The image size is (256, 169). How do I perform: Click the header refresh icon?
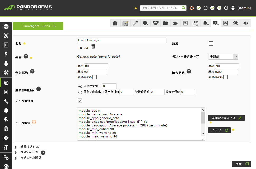(206, 8)
